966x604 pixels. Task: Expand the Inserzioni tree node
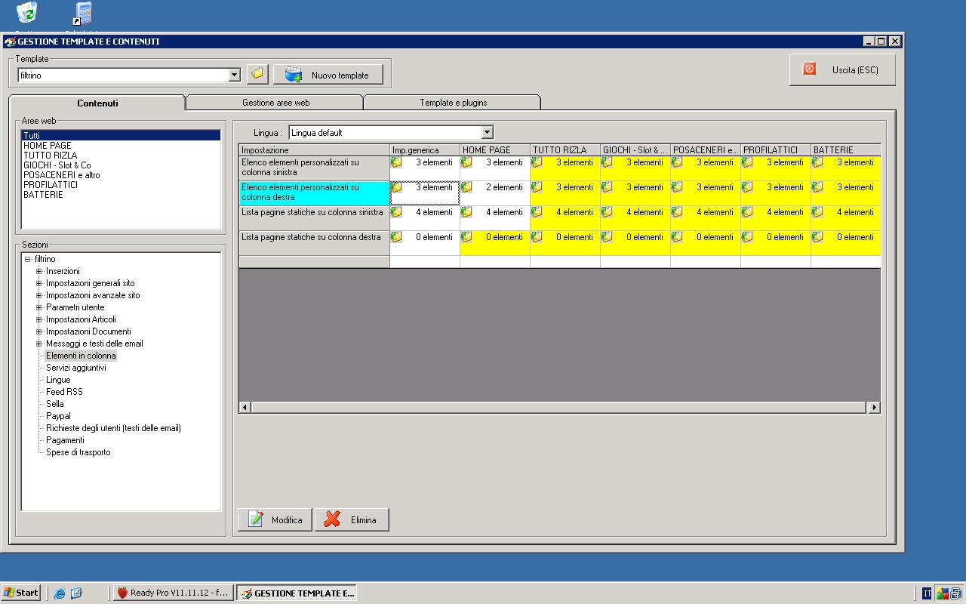click(39, 271)
